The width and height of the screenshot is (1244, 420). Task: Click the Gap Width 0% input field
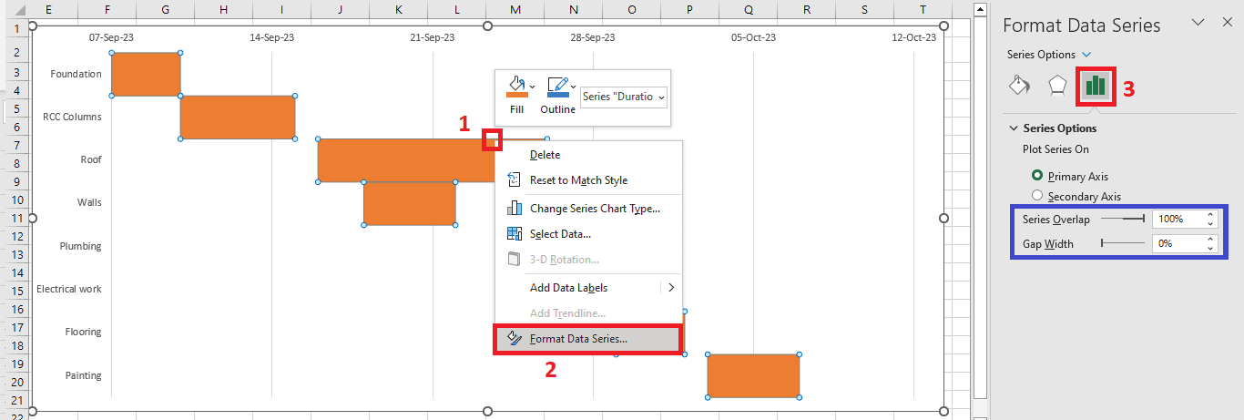pyautogui.click(x=1178, y=243)
